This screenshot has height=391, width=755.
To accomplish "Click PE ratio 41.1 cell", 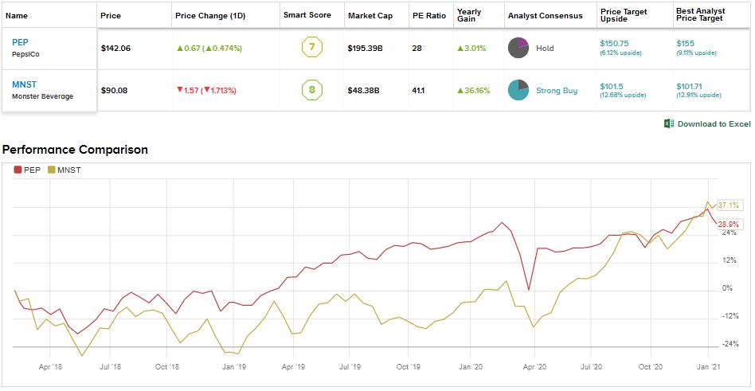I will [420, 90].
